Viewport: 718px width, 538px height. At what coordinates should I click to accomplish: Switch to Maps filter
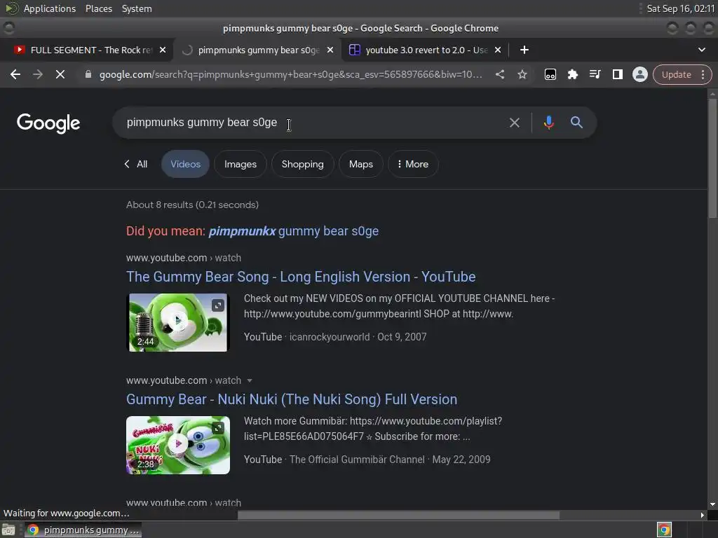tap(361, 164)
